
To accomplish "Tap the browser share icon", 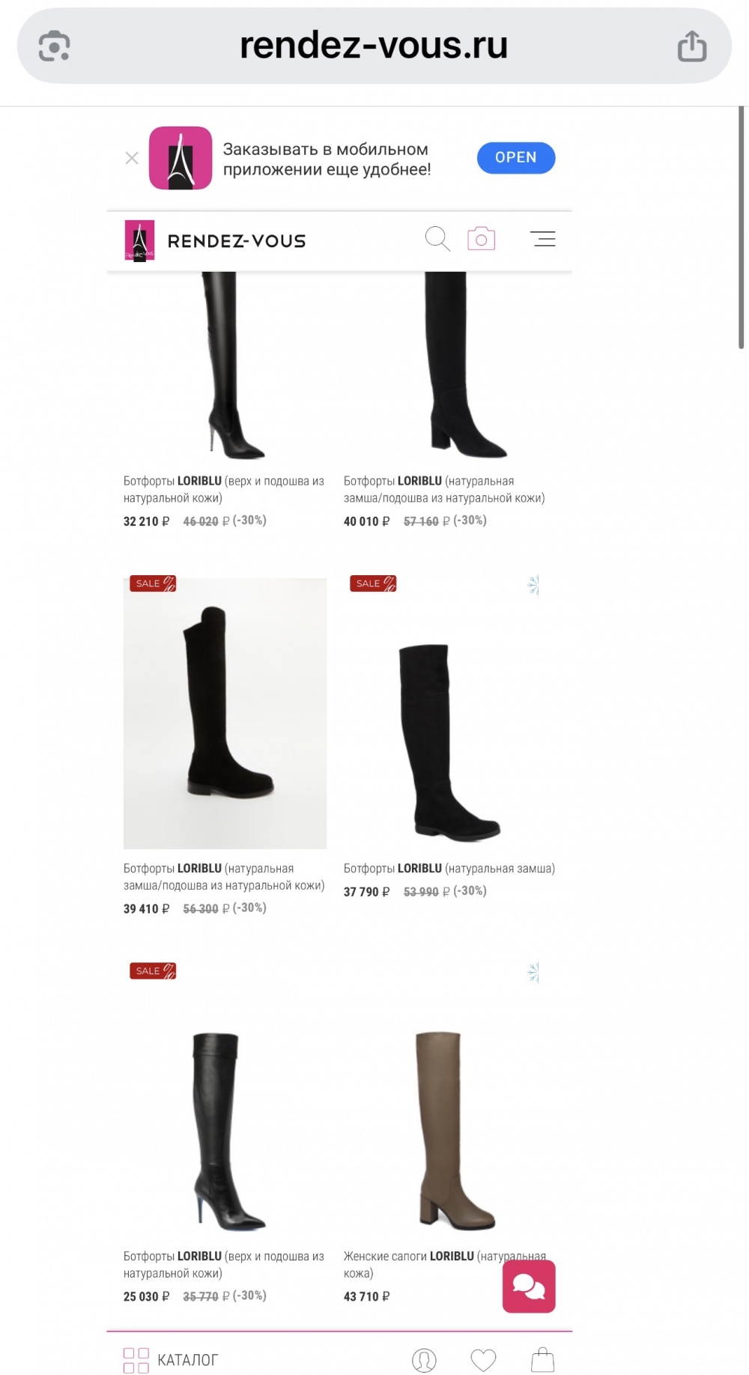I will [691, 46].
